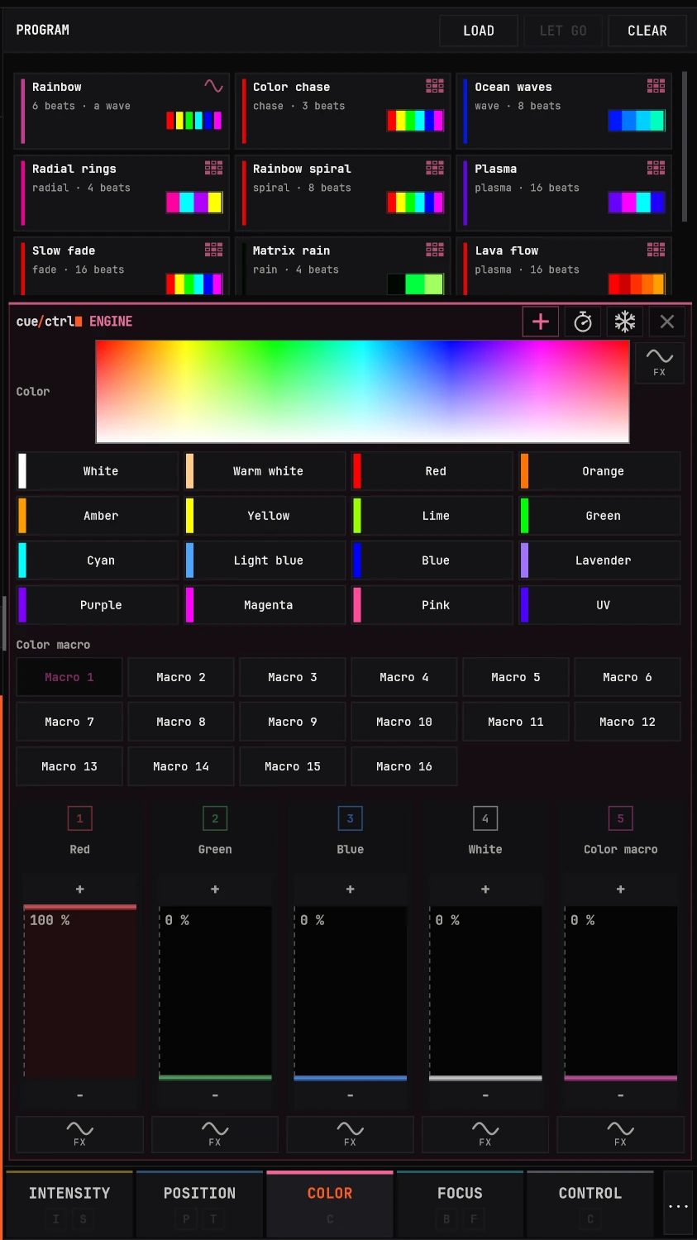This screenshot has width=697, height=1240.
Task: Choose the Amber color preset
Action: pos(98,516)
